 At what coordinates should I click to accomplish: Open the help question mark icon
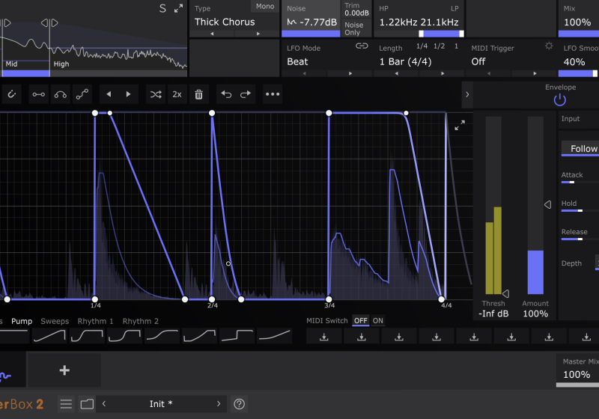pos(240,404)
